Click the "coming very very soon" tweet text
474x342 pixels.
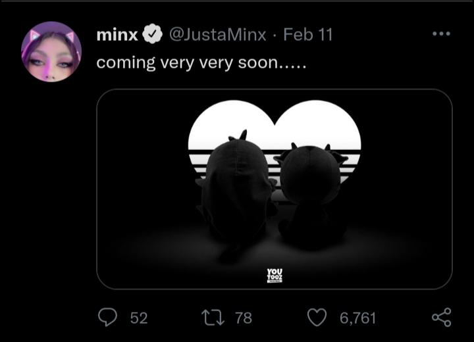point(201,63)
